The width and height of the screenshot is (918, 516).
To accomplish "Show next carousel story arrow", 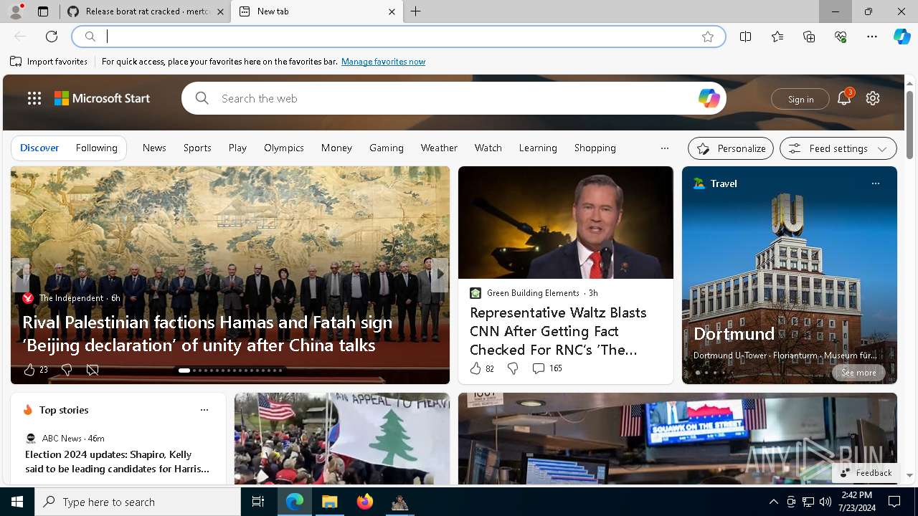I will coord(440,274).
